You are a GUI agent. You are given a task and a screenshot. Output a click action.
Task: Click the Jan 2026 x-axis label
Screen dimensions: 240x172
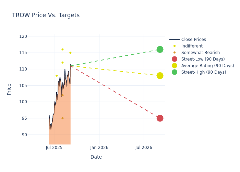99,148
